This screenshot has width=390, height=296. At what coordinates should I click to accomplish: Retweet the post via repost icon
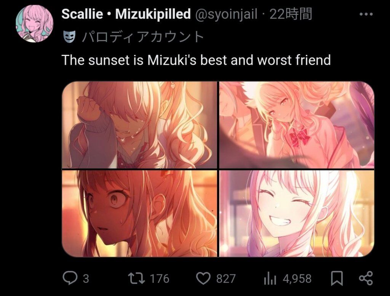point(136,278)
